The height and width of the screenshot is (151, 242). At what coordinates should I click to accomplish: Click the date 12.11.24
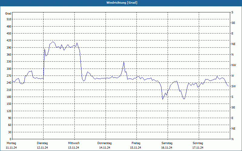pos(42,148)
